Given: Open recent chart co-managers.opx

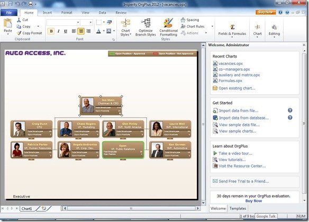Looking at the screenshot, I should click(234, 69).
